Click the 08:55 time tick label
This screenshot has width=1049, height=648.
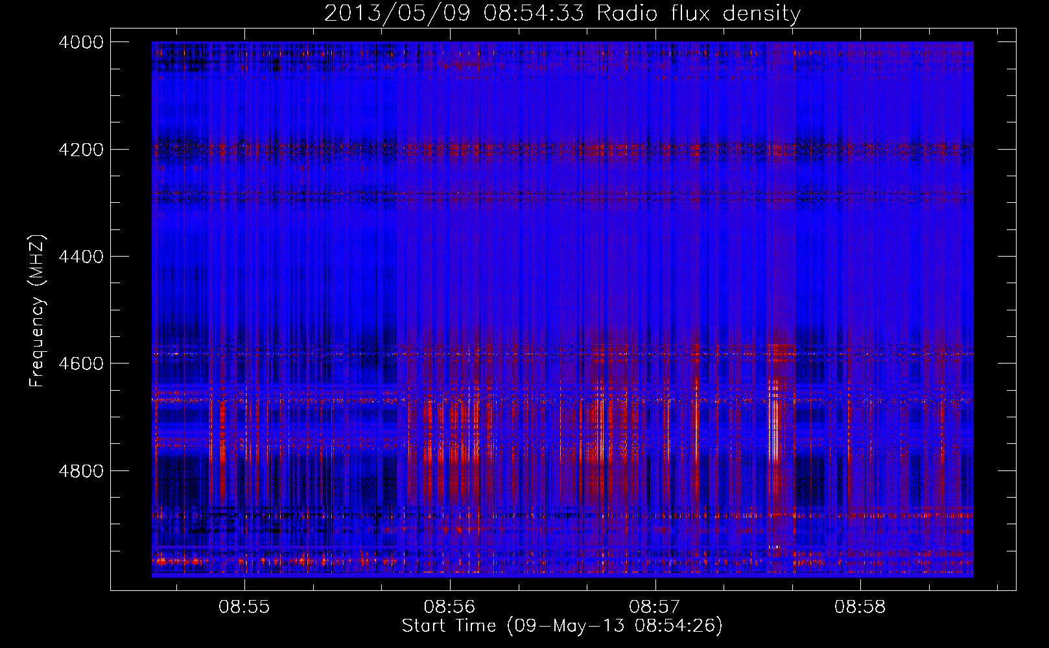pos(244,607)
